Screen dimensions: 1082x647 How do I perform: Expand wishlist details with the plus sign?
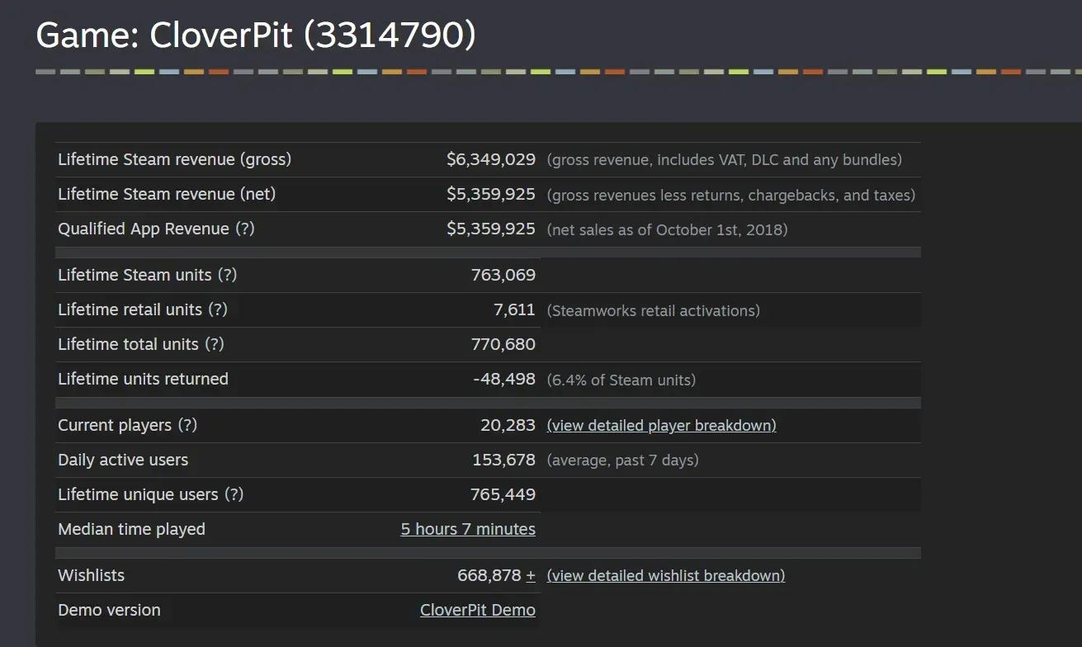tap(531, 575)
